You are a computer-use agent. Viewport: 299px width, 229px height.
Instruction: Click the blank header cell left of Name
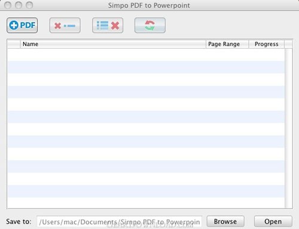coord(14,44)
